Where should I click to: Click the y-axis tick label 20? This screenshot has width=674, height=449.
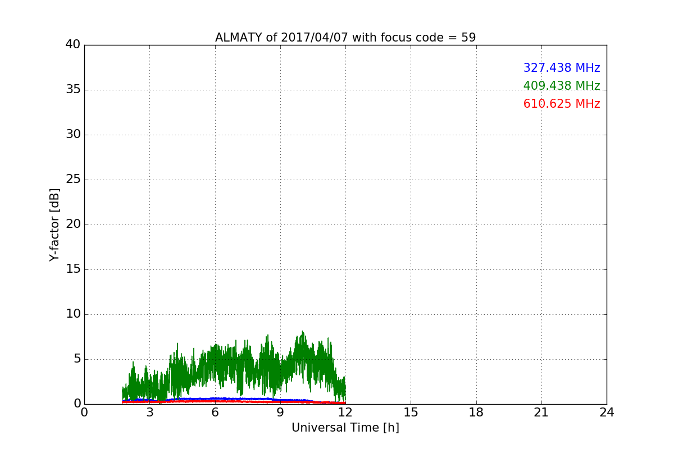click(x=73, y=224)
